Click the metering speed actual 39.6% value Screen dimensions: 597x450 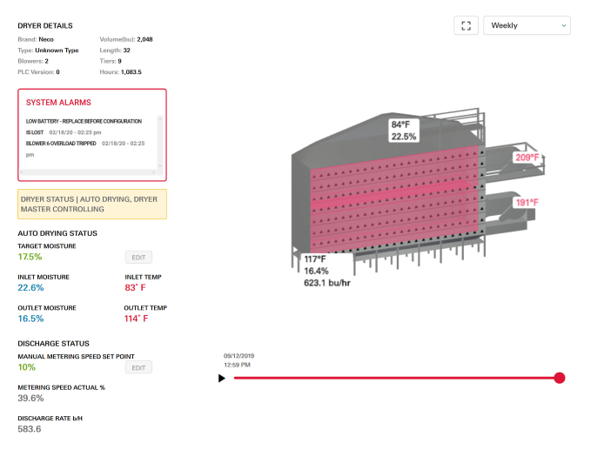tap(30, 399)
